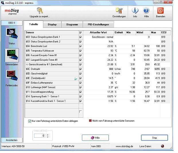Click the moDiag express logo
Viewport: 178px width, 153px height.
tap(12, 12)
